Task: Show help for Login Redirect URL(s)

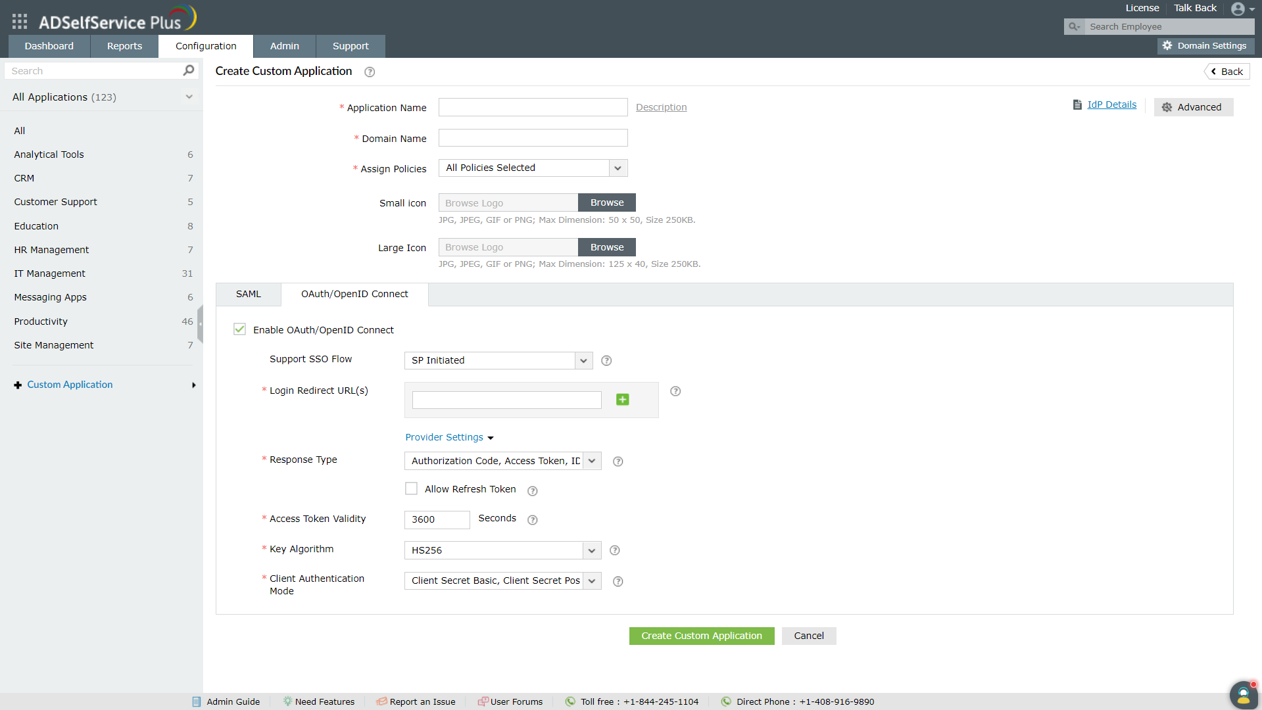Action: click(x=675, y=391)
